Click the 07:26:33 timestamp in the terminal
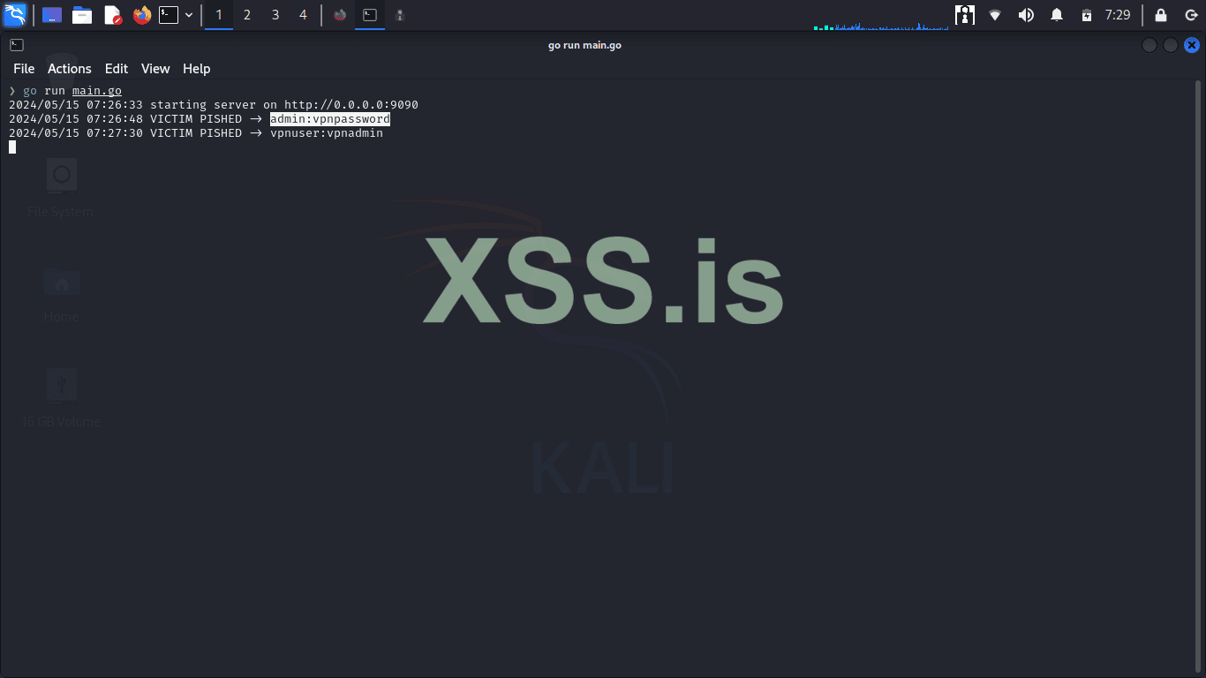 (115, 105)
